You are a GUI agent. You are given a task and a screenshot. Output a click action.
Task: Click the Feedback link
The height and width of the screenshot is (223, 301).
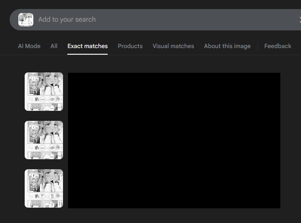278,46
